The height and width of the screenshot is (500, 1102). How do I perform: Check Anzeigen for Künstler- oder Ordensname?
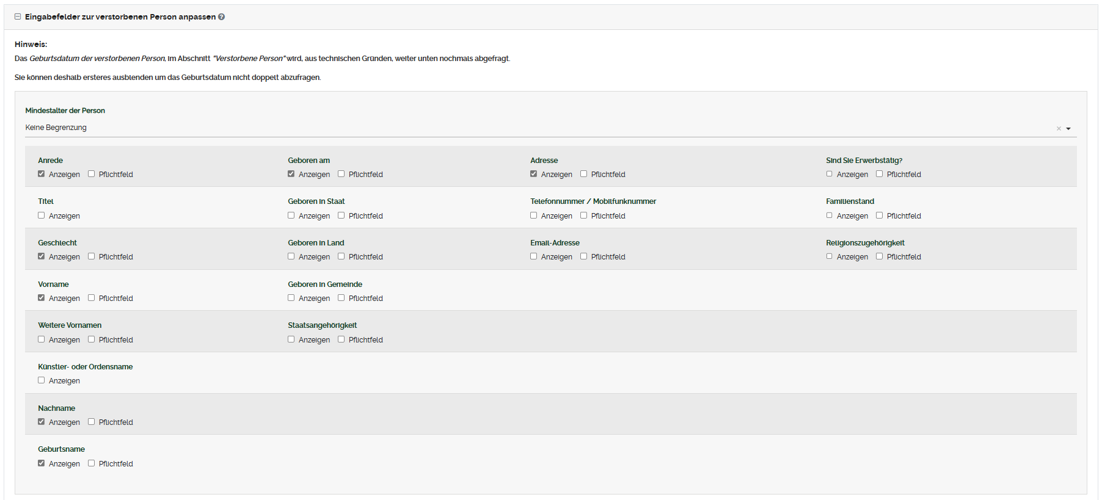point(42,380)
